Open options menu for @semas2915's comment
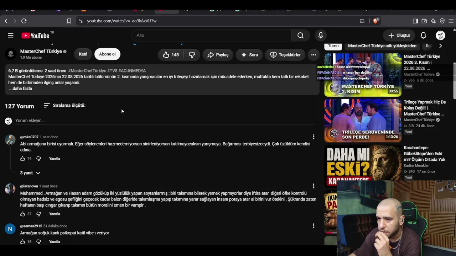This screenshot has width=456, height=256. (313, 226)
